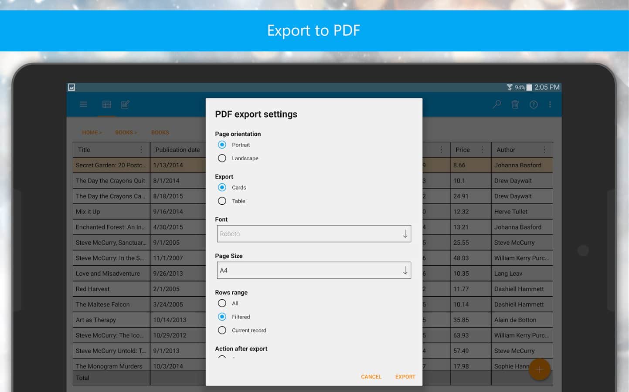Open the hamburger navigation menu

[x=84, y=105]
